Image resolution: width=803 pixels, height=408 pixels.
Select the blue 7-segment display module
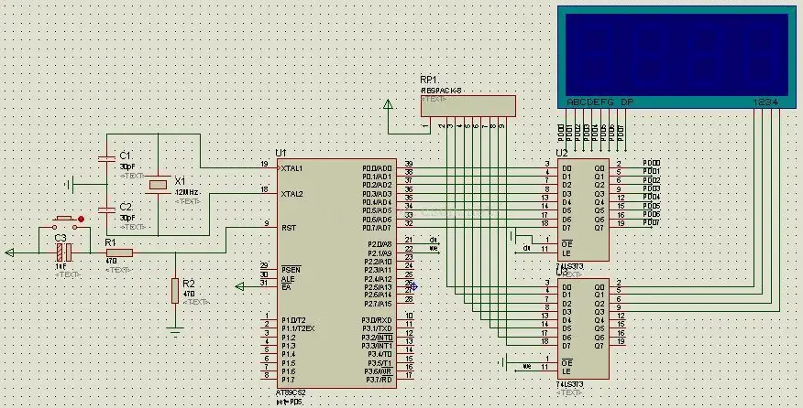pos(676,57)
